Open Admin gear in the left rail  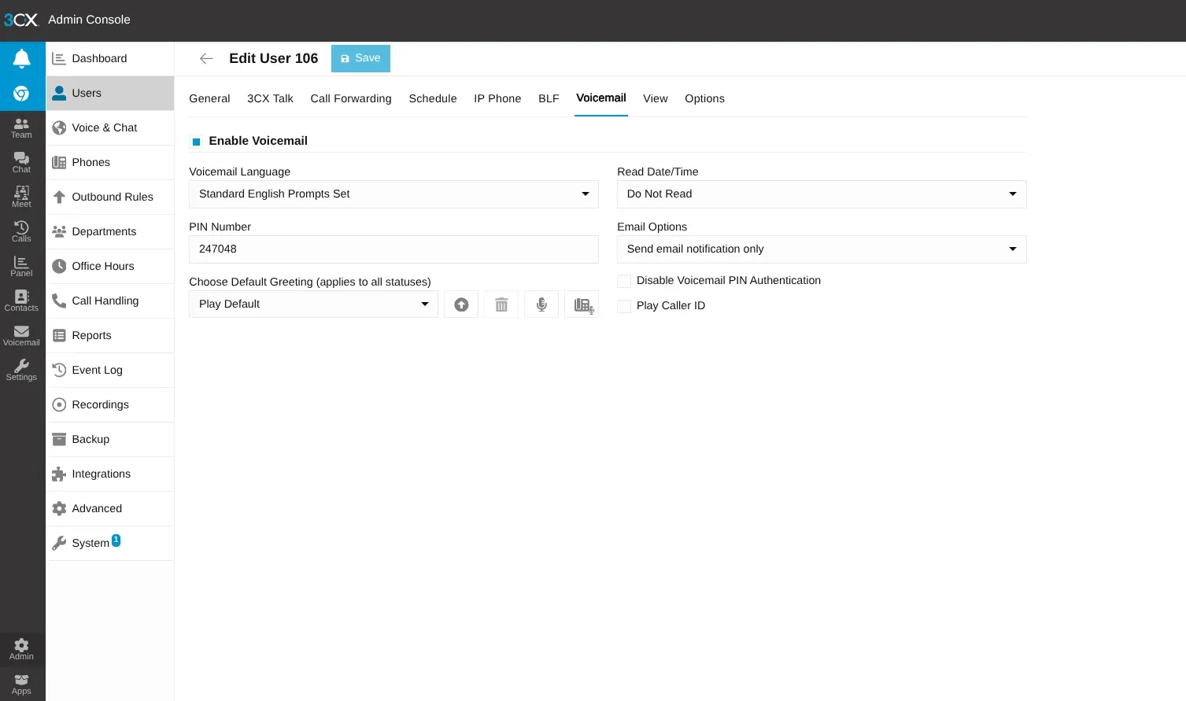pos(22,650)
